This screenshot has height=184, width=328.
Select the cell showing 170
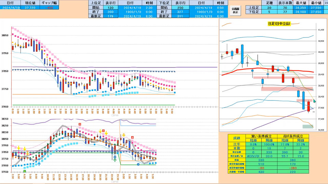coord(293,164)
